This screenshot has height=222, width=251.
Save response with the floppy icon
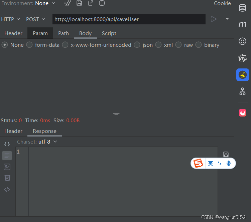pos(226,154)
